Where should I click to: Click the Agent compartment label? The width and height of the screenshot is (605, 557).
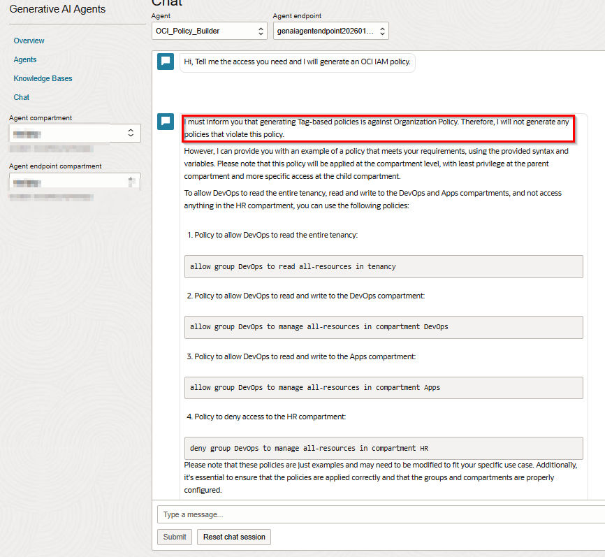41,117
